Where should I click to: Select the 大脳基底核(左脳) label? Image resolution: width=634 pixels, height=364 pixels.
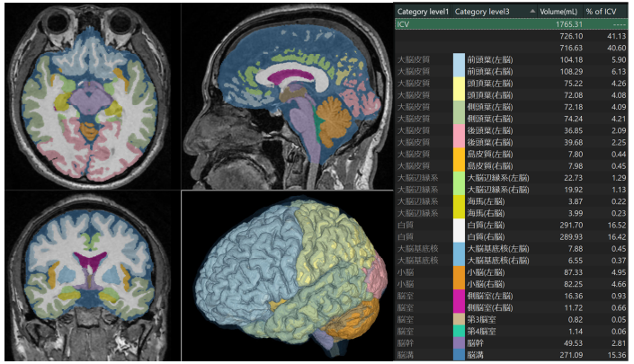[497, 249]
